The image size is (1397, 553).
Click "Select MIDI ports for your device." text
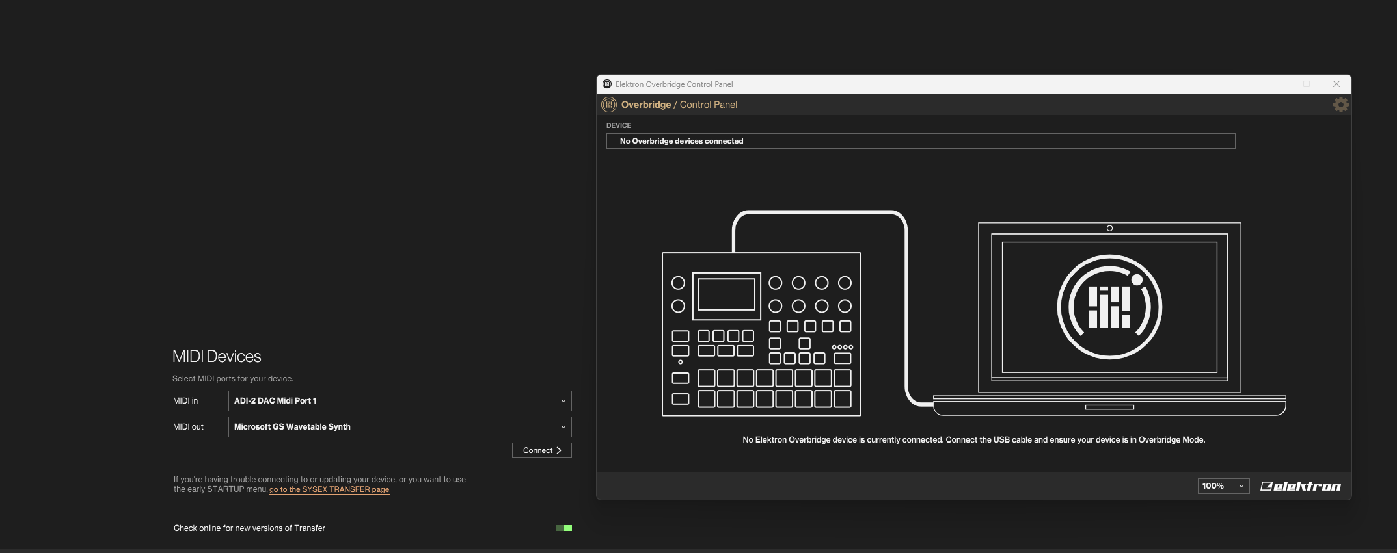[233, 379]
